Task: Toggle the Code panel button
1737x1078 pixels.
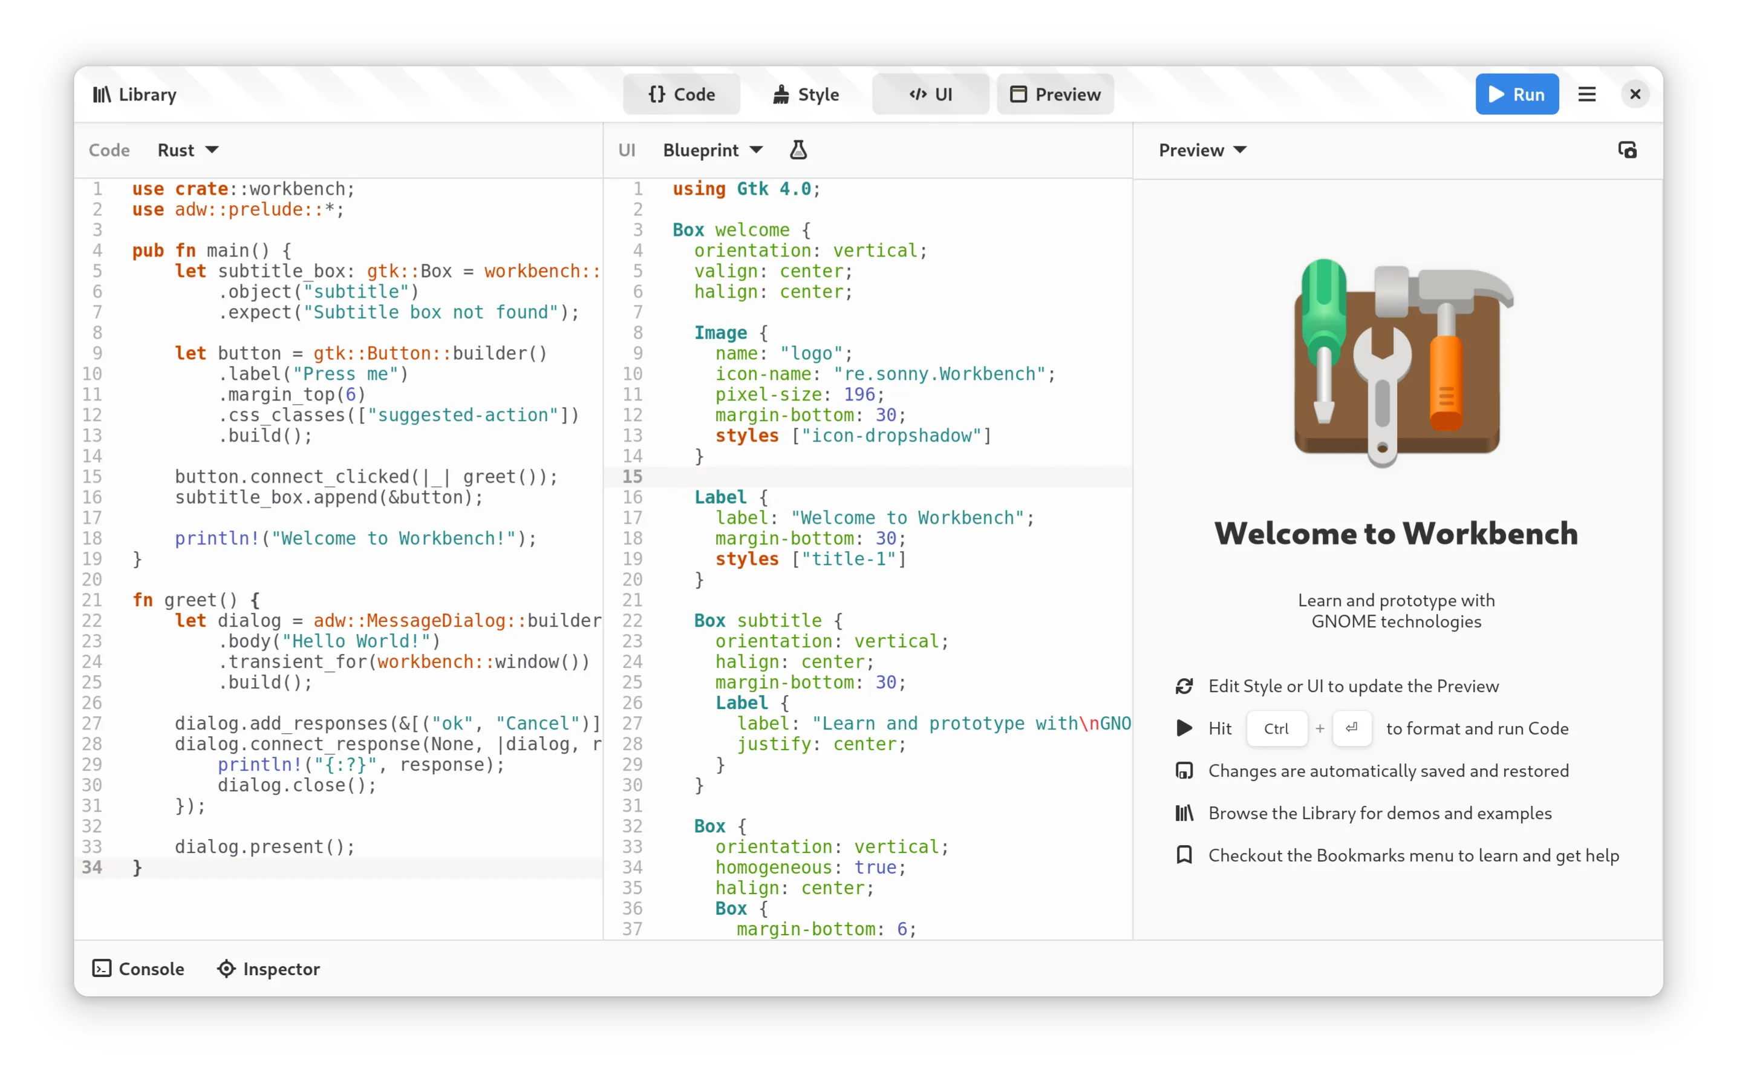Action: point(682,95)
